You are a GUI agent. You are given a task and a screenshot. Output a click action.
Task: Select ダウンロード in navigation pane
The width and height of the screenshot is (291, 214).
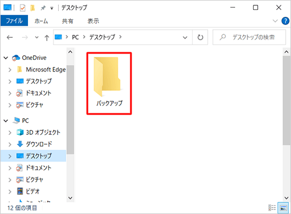click(x=39, y=144)
